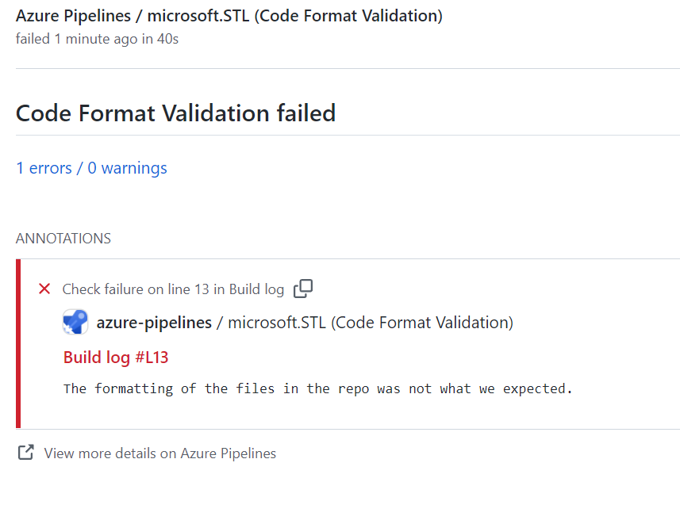The width and height of the screenshot is (680, 524).
Task: Click the external link arrow icon
Action: pyautogui.click(x=26, y=453)
